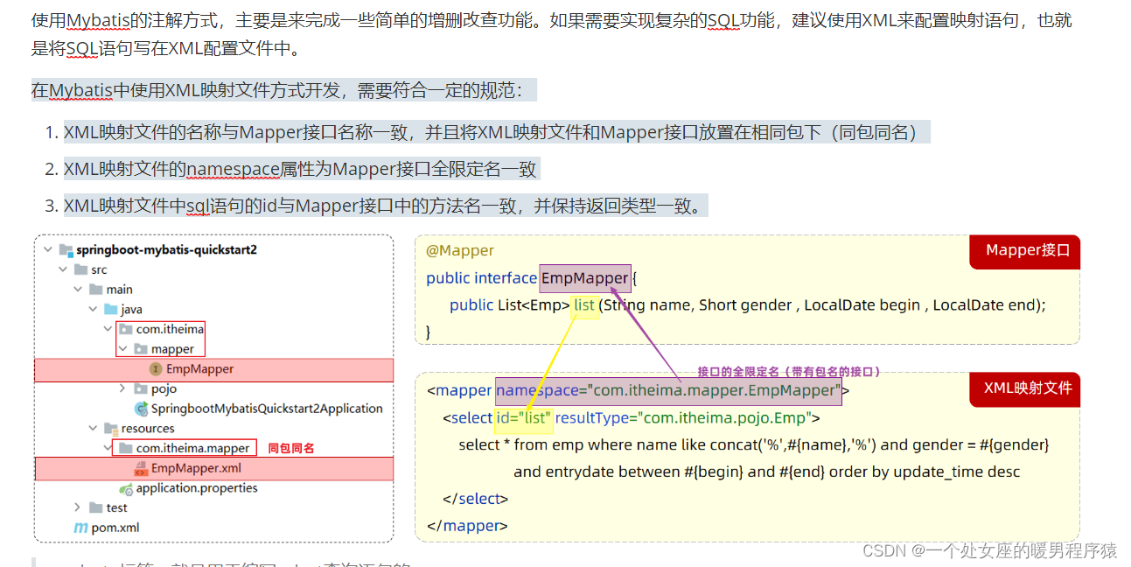
Task: Click 'EmpMapper' in the interface declaration
Action: pos(584,278)
